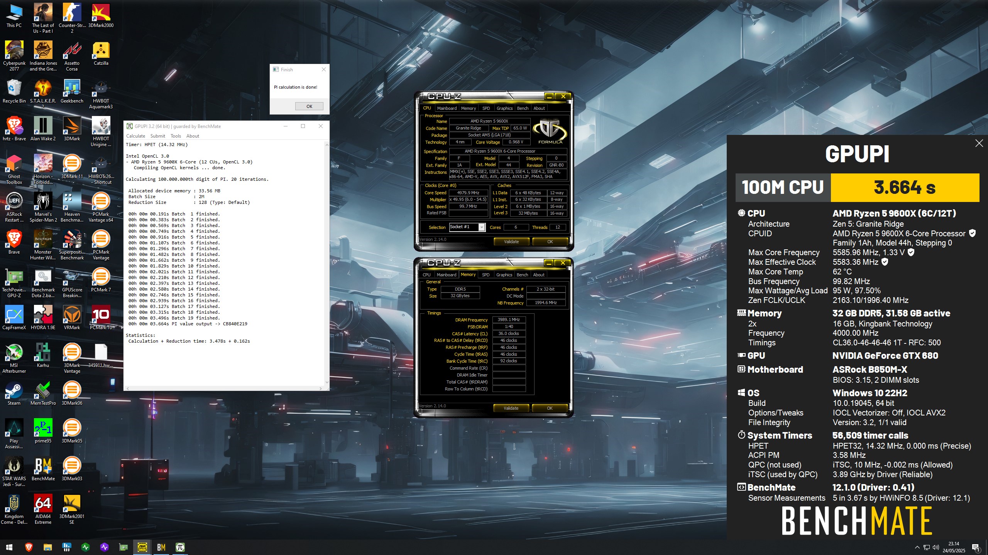The height and width of the screenshot is (555, 988).
Task: Open PCMark Vantage x64 icon
Action: [101, 207]
